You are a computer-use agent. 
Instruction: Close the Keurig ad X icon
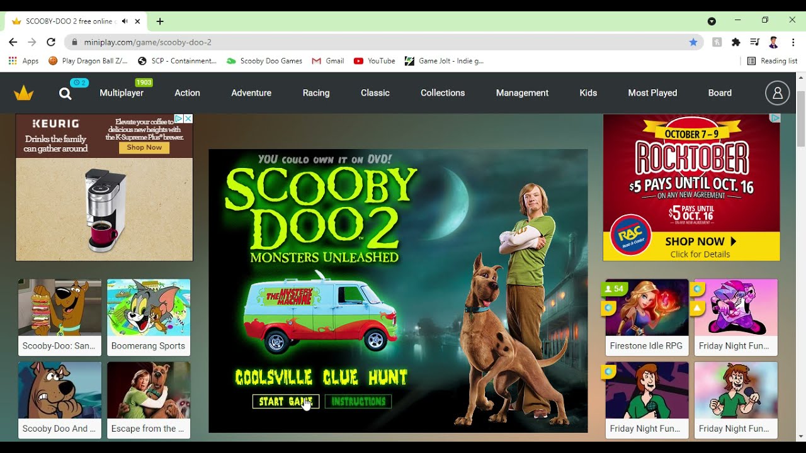pos(188,119)
